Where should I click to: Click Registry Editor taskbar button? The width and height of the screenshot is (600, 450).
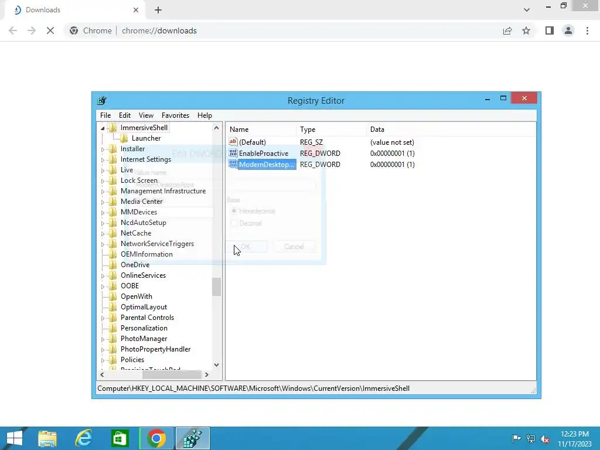192,438
